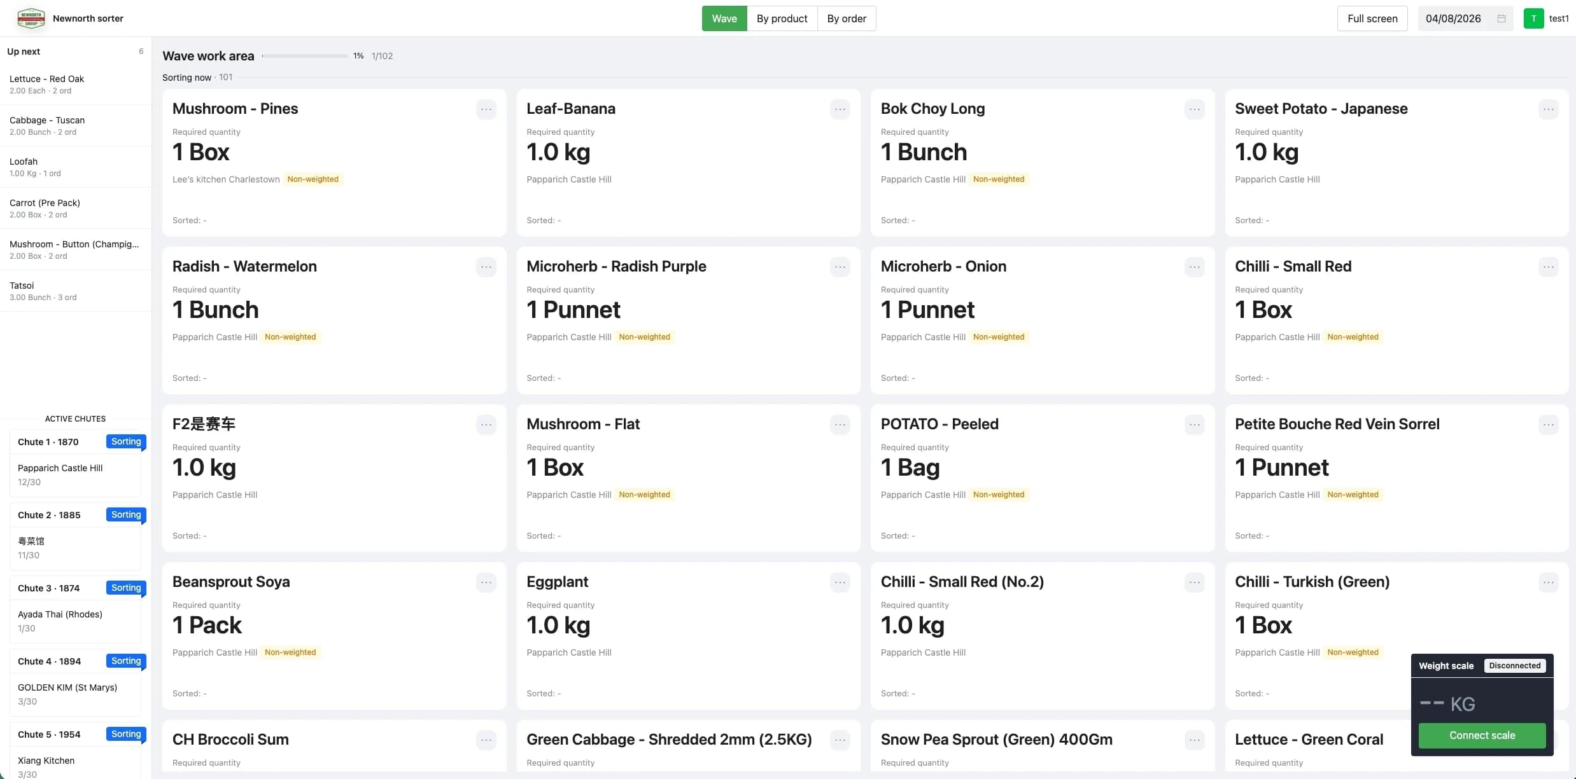Open Chilli - Small Red card options menu
Viewport: 1576px width, 779px height.
[x=1549, y=267]
